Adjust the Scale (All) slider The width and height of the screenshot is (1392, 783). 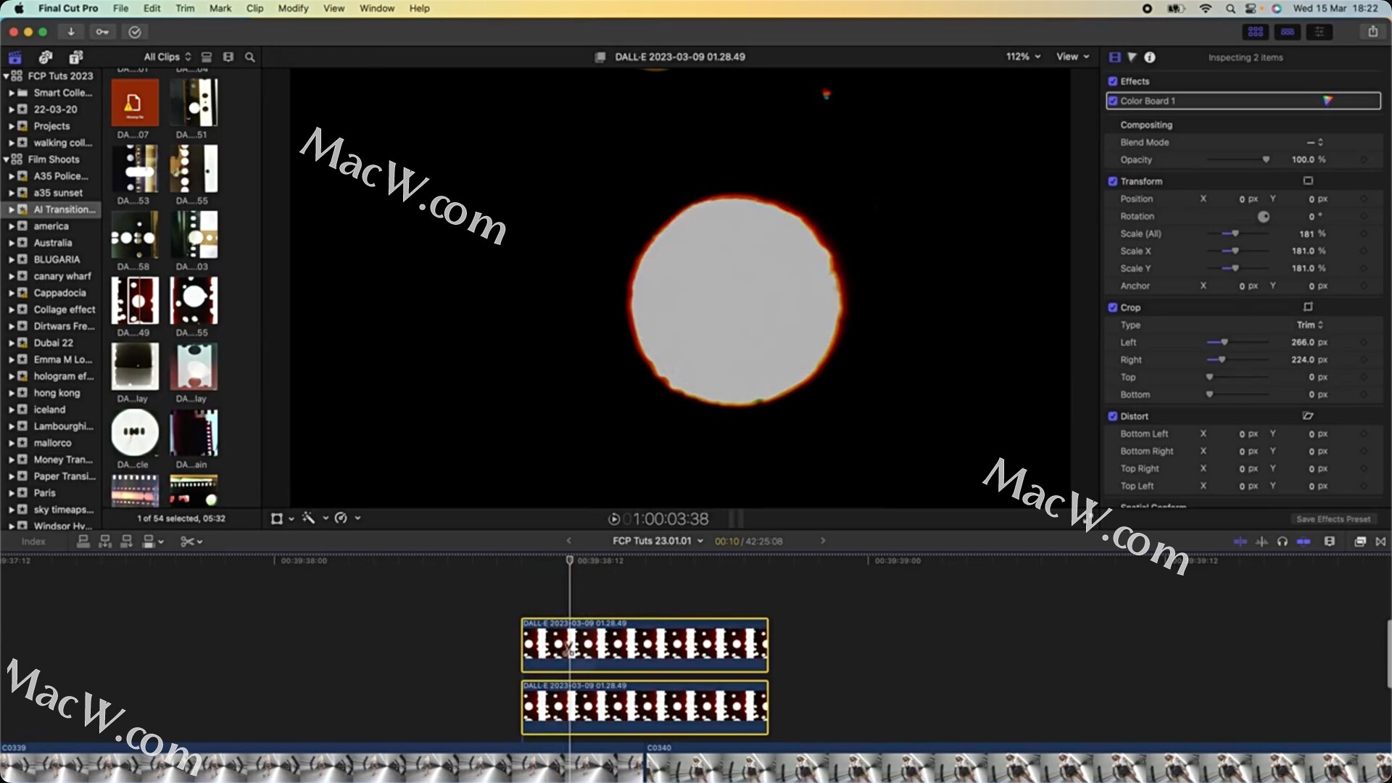(1238, 233)
